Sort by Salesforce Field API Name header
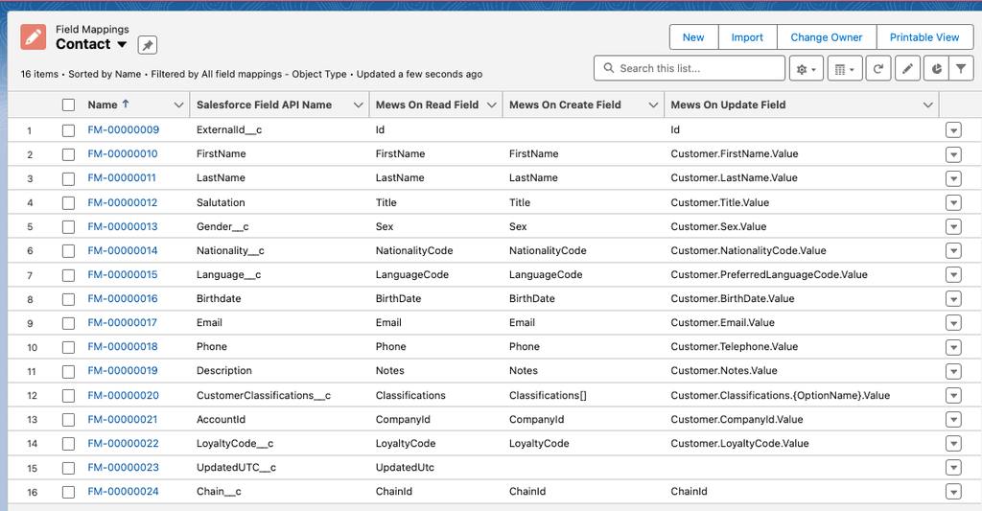The image size is (982, 511). tap(265, 105)
